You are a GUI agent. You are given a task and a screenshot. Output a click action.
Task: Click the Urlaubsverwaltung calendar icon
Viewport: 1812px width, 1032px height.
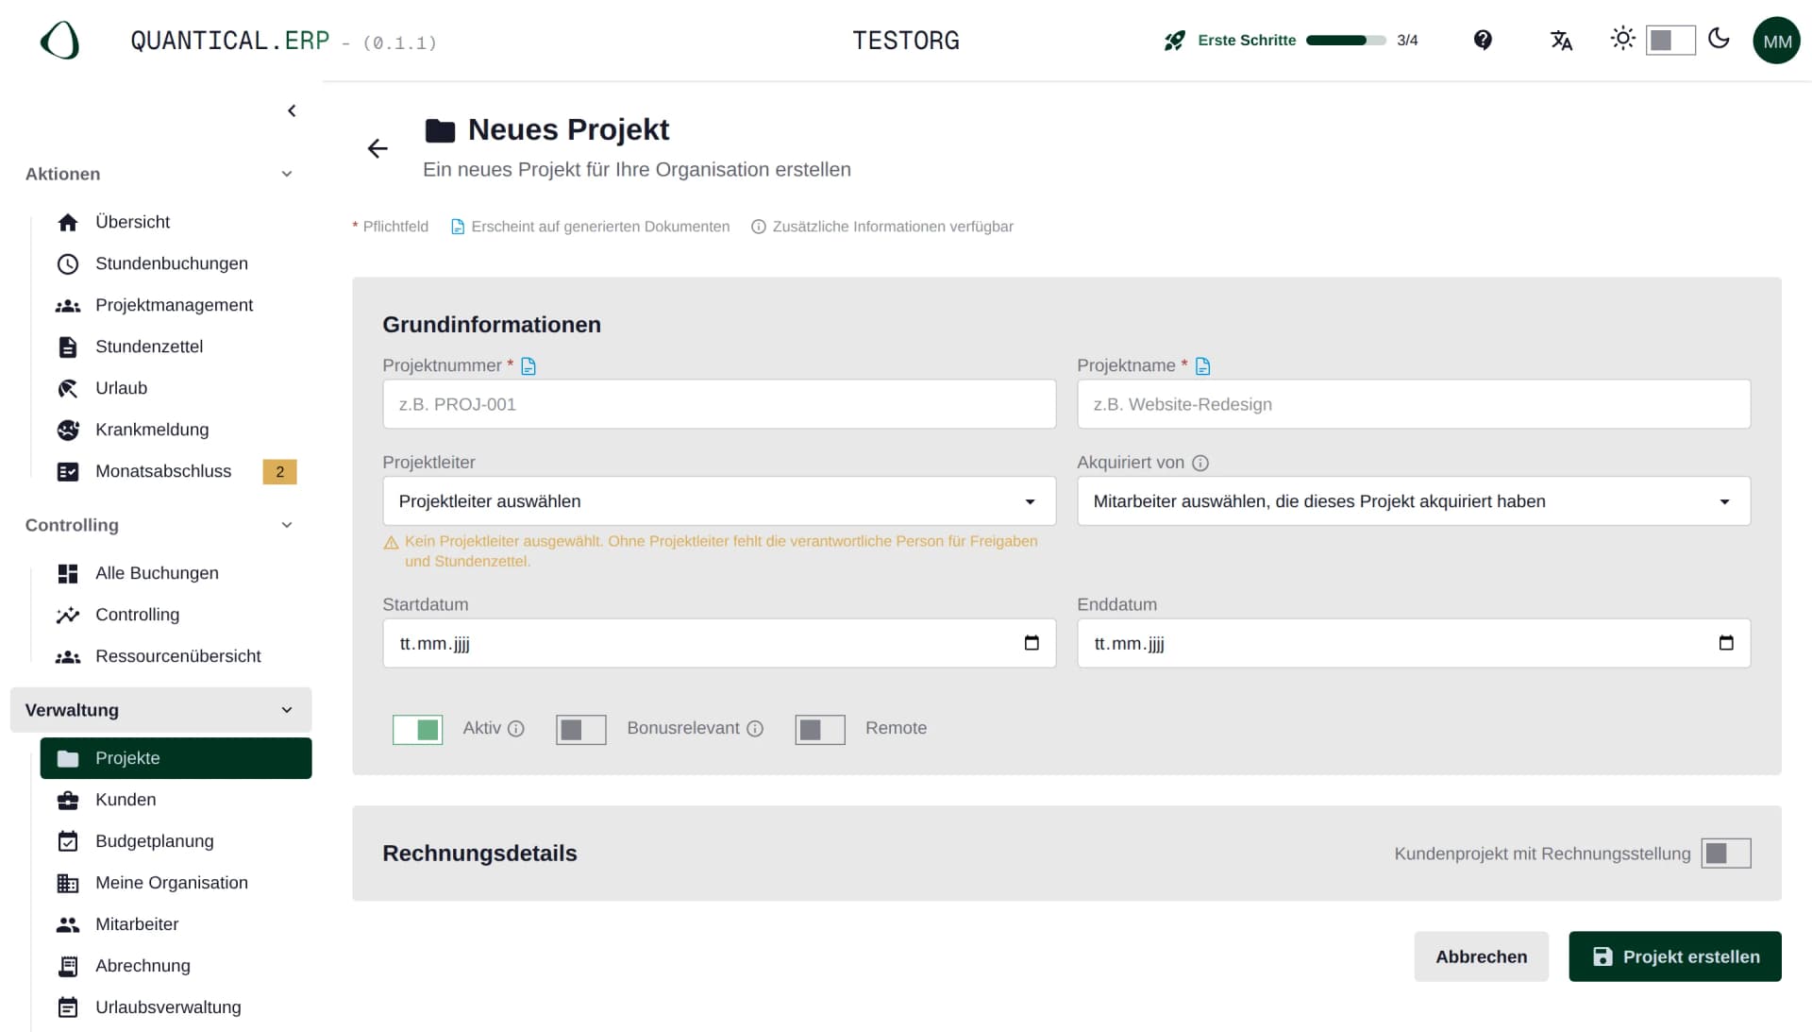pos(68,1007)
